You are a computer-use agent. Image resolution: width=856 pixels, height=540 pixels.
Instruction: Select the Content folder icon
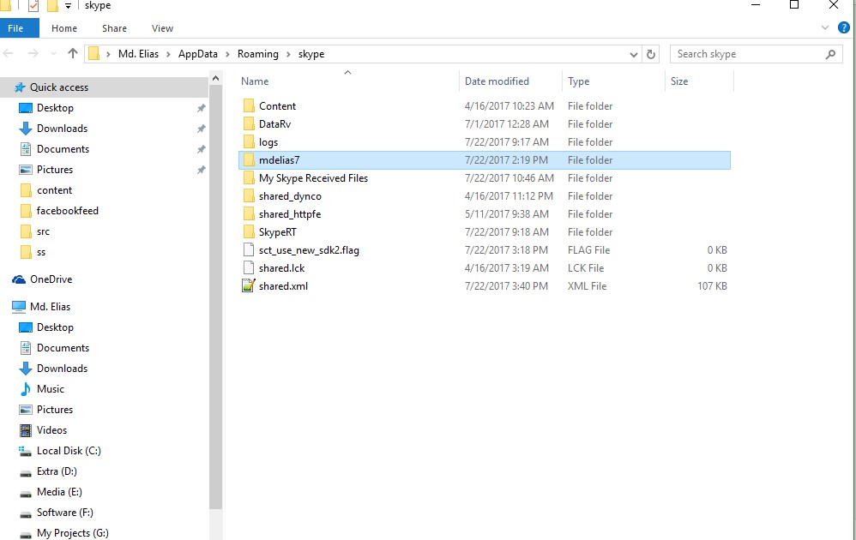249,105
